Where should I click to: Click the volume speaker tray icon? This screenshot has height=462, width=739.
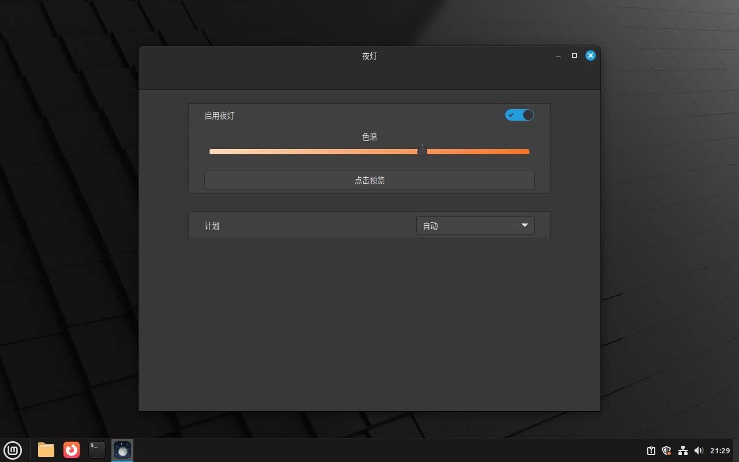tap(699, 450)
